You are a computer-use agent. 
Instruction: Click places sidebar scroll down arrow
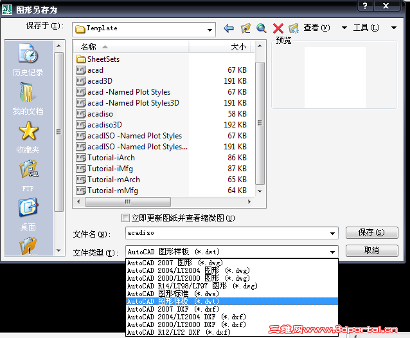[59, 250]
